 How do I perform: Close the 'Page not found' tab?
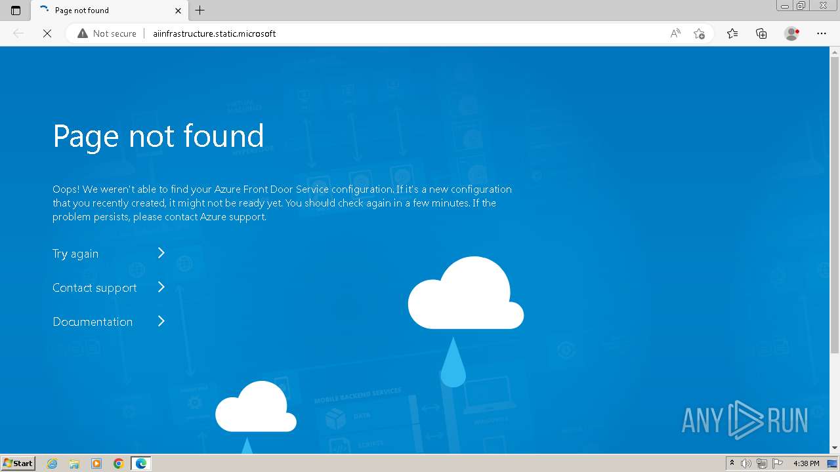[x=178, y=10]
